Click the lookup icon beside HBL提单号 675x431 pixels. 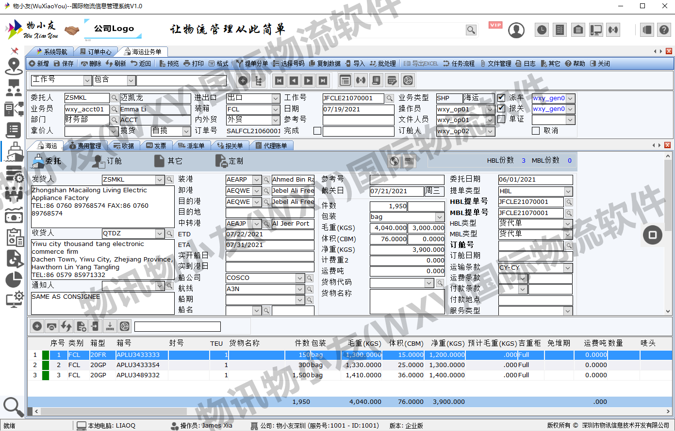click(x=569, y=202)
